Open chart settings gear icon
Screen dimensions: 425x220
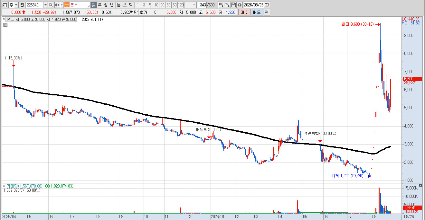(x=240, y=5)
